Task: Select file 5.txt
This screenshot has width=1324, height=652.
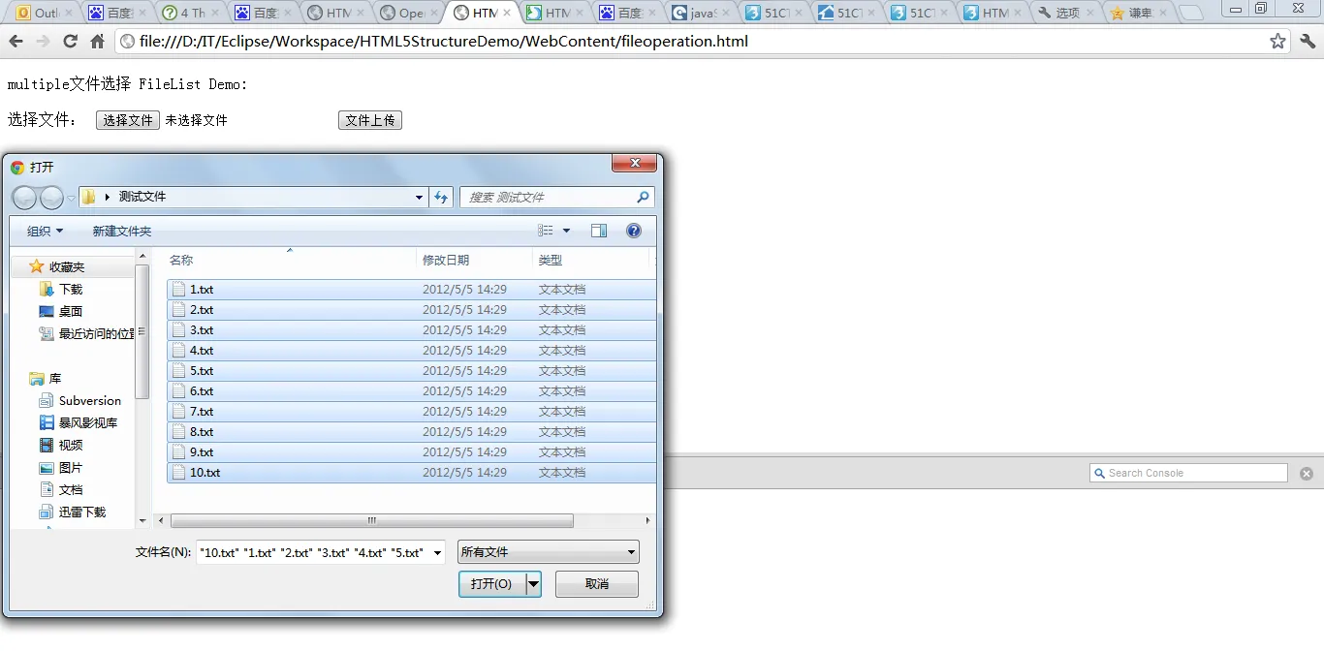Action: point(411,371)
